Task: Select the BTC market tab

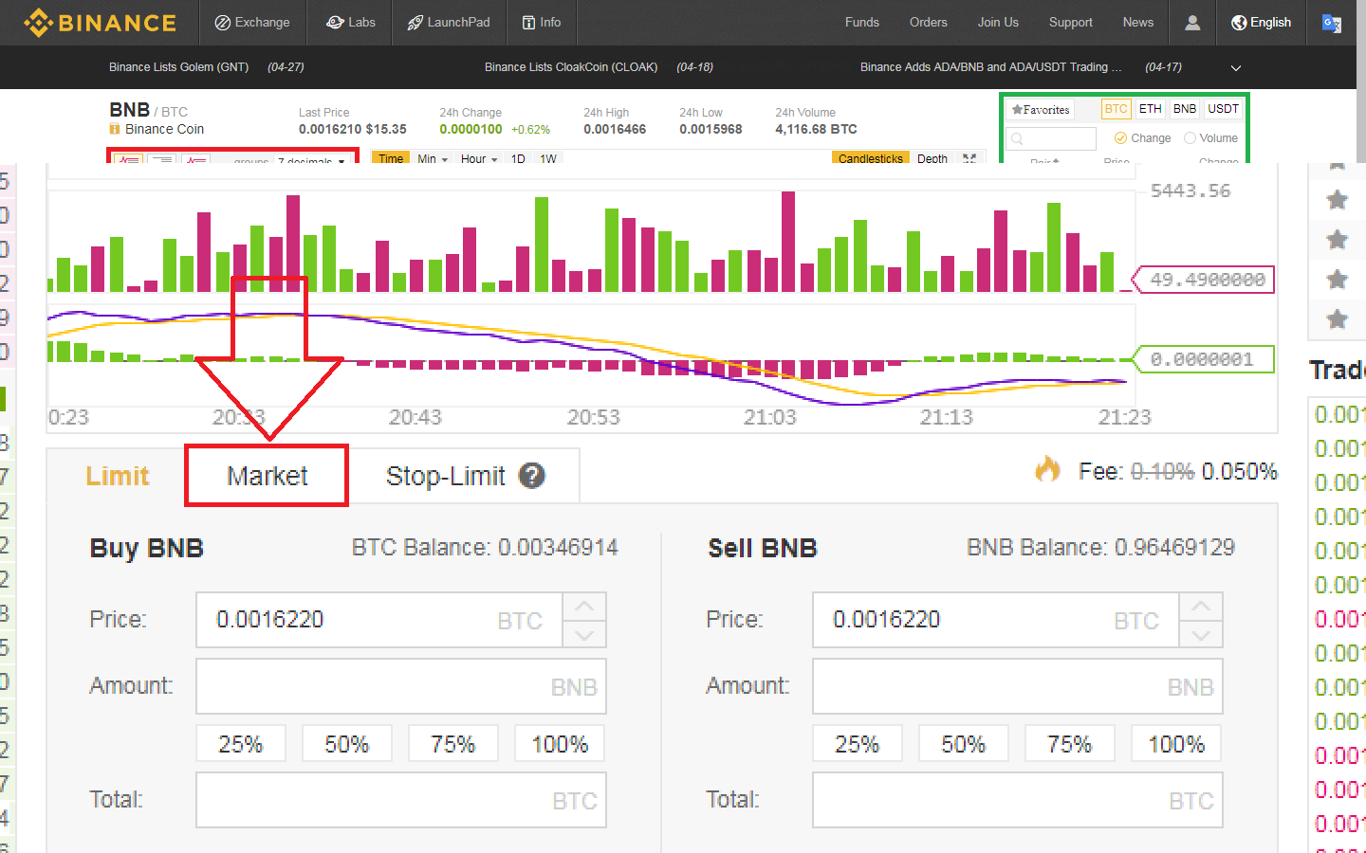Action: point(1116,109)
